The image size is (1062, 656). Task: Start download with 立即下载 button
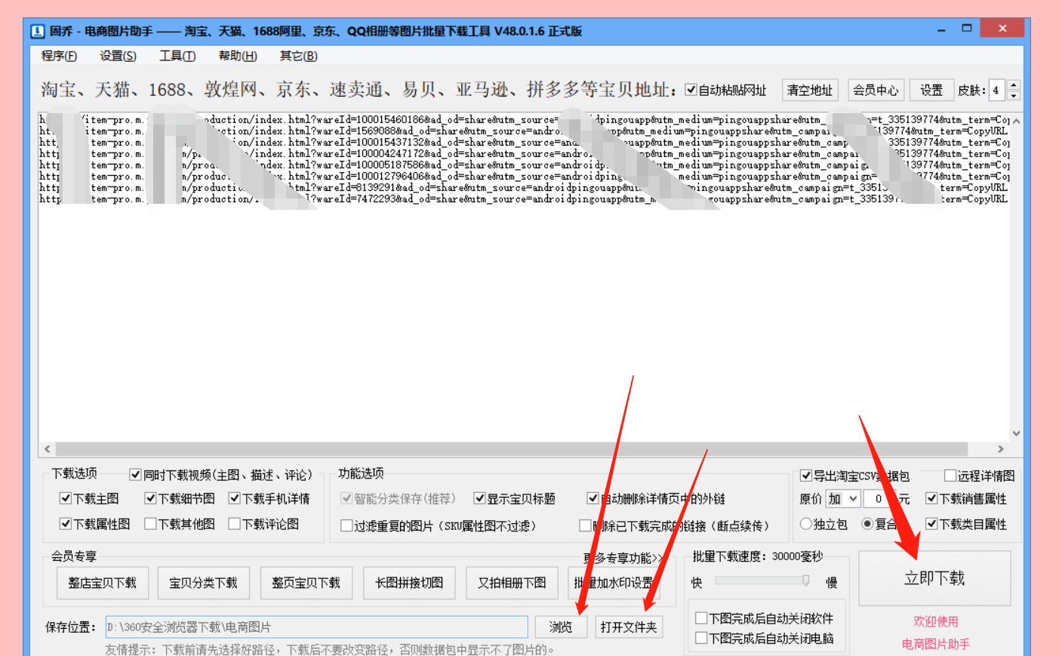934,578
